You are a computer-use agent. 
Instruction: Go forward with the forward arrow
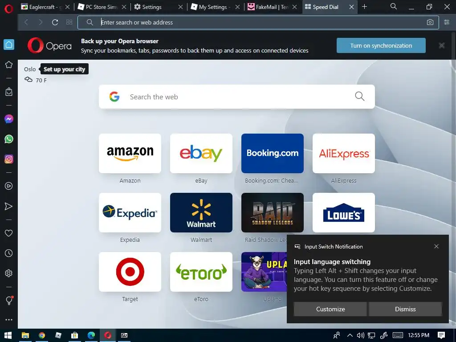(x=41, y=22)
